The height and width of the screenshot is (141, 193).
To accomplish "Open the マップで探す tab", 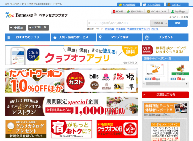I will [120, 37].
